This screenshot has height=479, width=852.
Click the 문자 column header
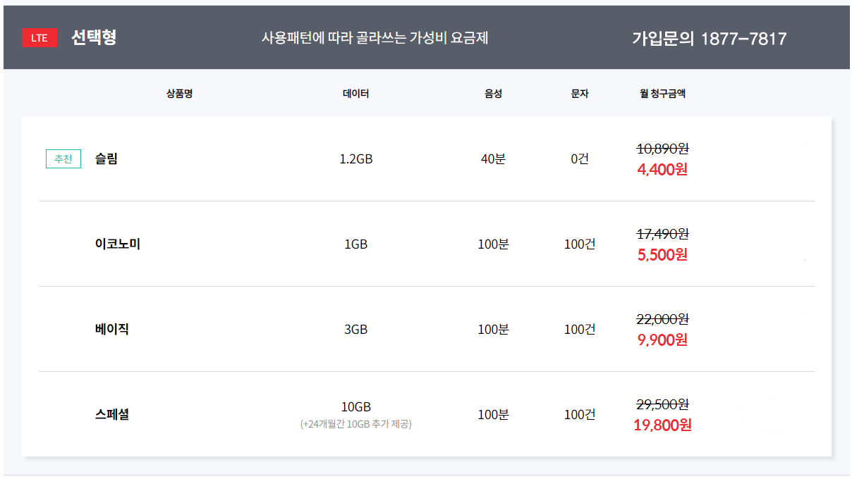point(580,94)
